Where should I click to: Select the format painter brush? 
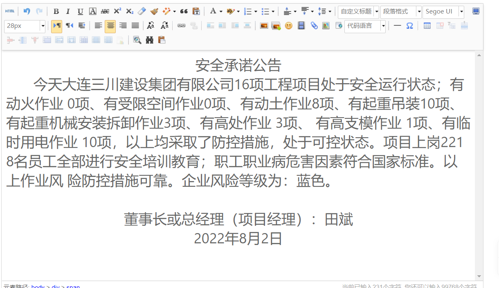(154, 11)
